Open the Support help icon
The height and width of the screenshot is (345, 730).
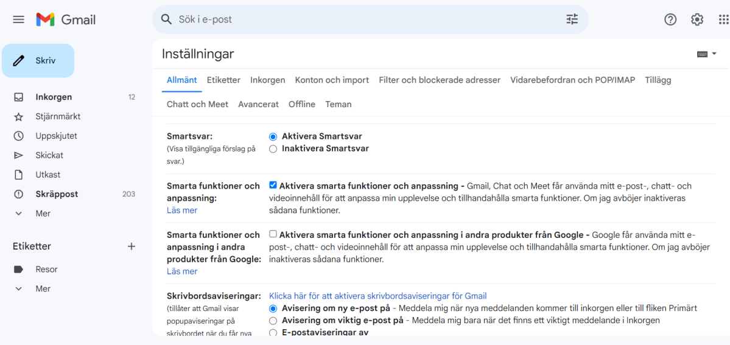coord(670,19)
